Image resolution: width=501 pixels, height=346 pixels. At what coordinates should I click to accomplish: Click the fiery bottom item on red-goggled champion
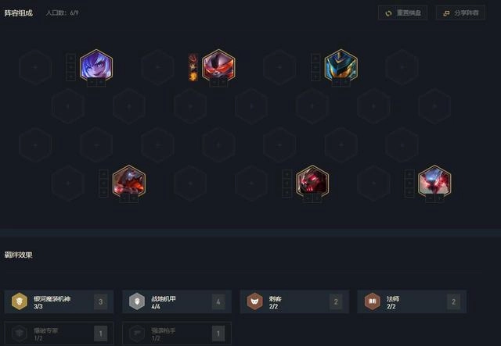click(193, 77)
